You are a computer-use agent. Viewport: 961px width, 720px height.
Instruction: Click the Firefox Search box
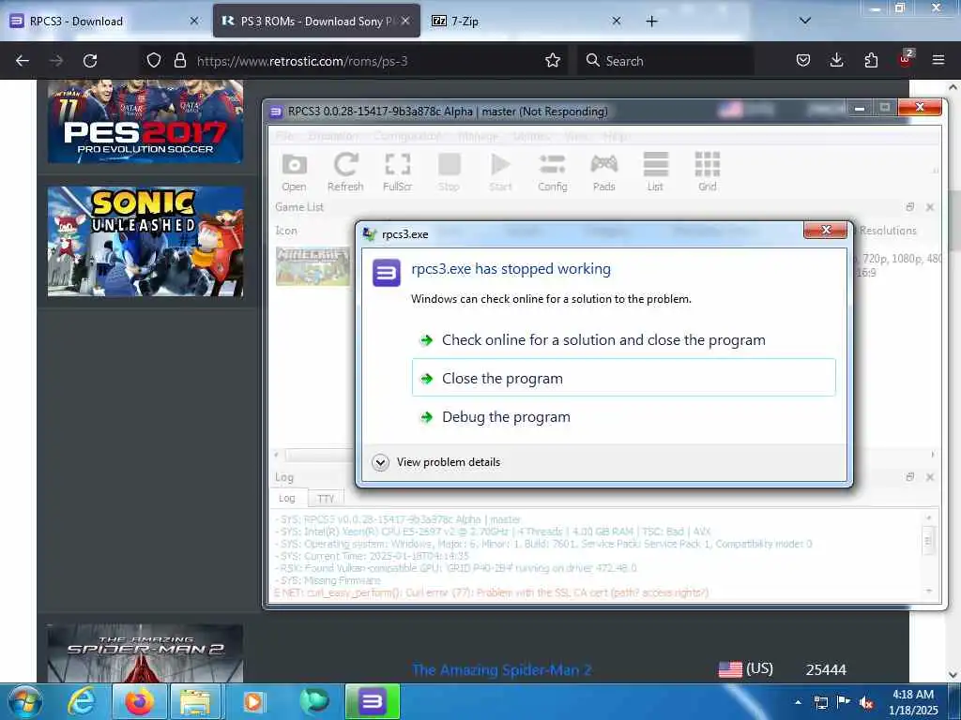(665, 61)
